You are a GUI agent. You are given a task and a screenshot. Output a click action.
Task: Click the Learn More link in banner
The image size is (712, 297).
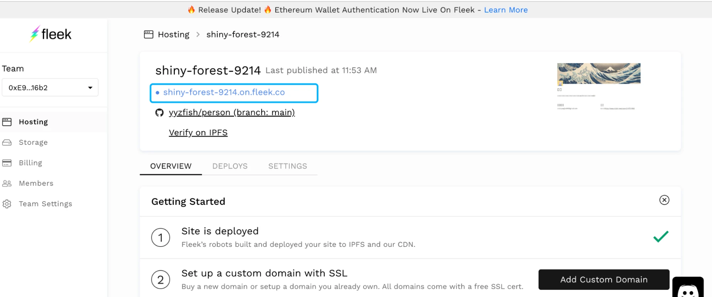pos(506,10)
